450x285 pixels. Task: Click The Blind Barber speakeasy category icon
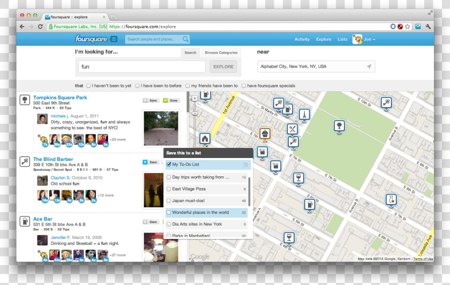tap(25, 162)
